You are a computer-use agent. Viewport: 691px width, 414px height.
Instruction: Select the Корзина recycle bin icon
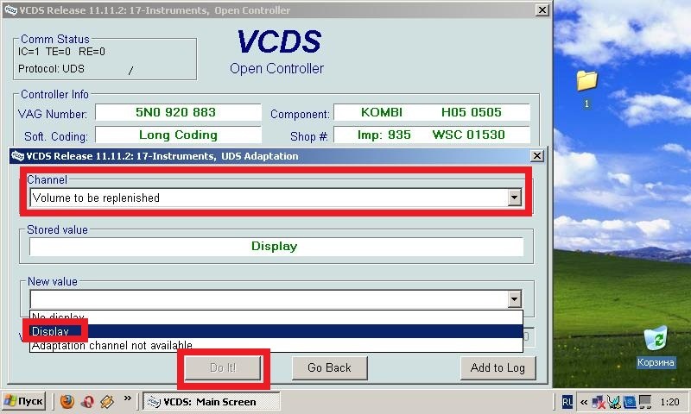tap(656, 347)
